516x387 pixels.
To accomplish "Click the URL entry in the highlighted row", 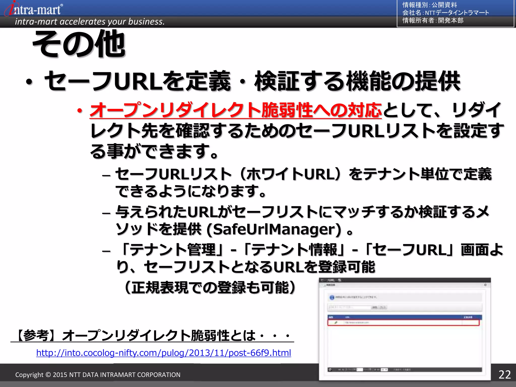I will [357, 322].
